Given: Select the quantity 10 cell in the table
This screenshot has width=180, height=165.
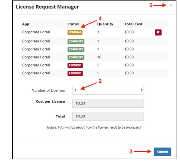Looking at the screenshot, I should (x=99, y=57).
